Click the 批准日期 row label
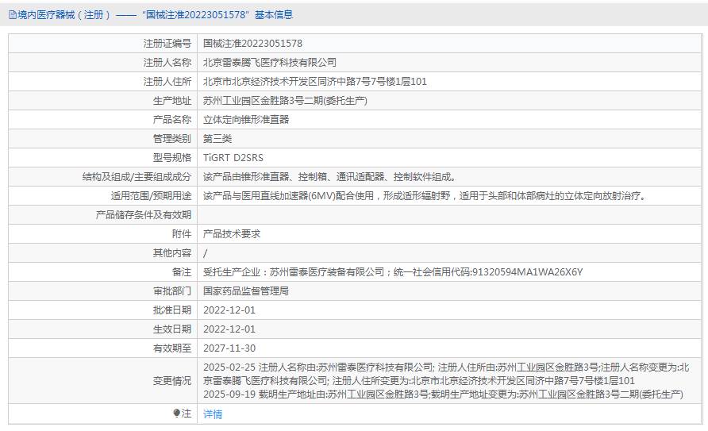Image resolution: width=708 pixels, height=431 pixels. (172, 310)
